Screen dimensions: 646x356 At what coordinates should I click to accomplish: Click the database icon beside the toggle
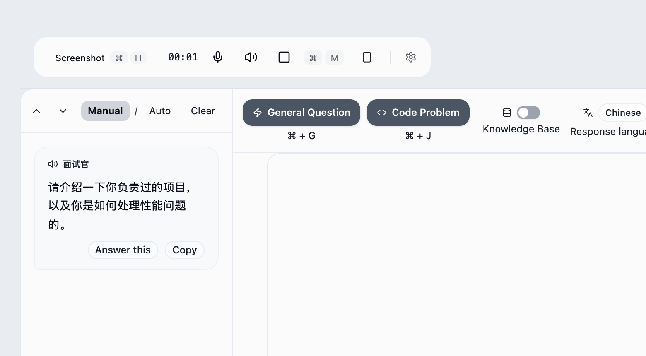[x=507, y=113]
